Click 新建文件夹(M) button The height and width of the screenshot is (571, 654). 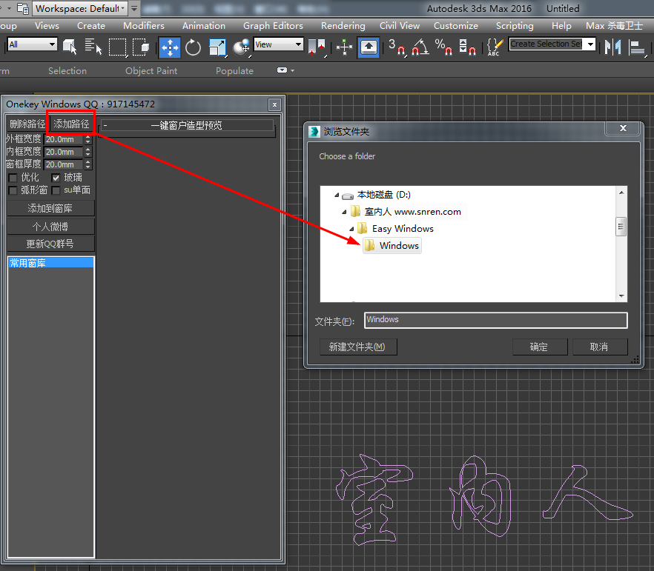pyautogui.click(x=358, y=347)
